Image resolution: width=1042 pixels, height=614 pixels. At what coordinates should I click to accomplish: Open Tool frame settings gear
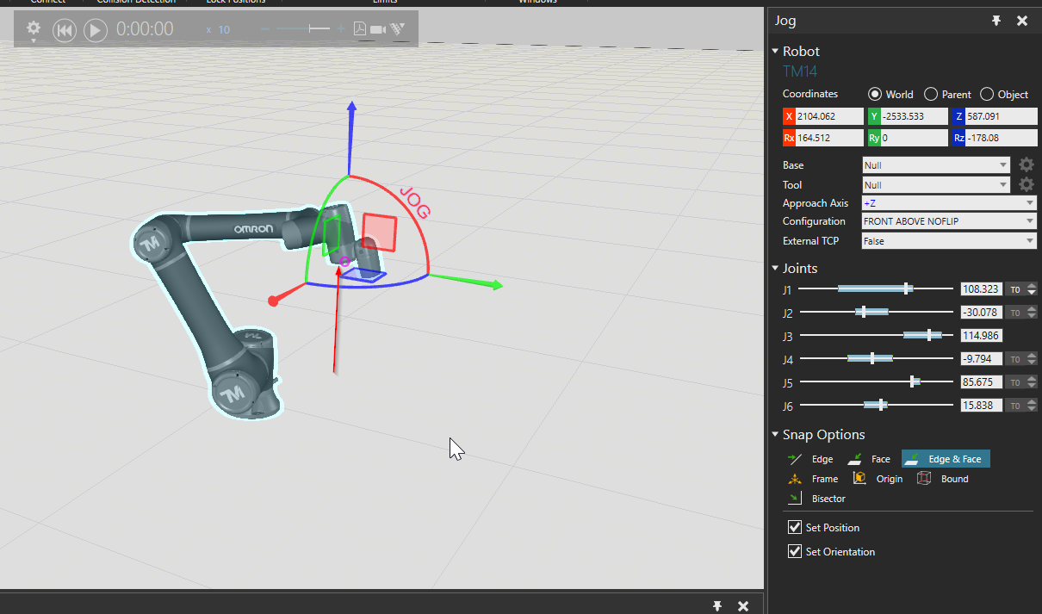[1026, 184]
